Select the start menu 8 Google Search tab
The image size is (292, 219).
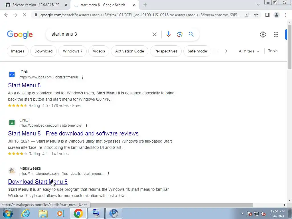pyautogui.click(x=105, y=5)
